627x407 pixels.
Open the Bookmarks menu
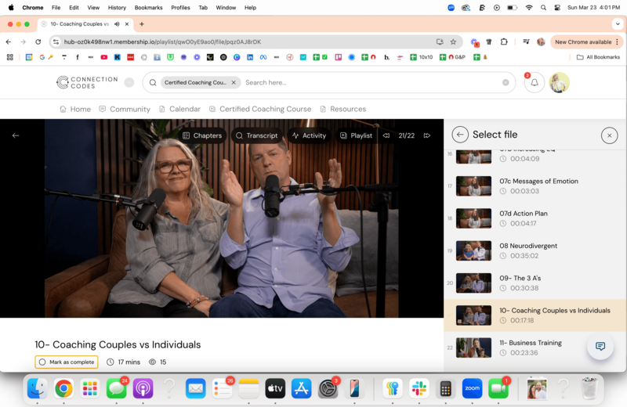148,8
